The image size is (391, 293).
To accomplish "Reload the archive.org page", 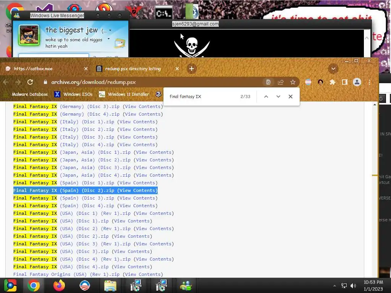I will [30, 82].
